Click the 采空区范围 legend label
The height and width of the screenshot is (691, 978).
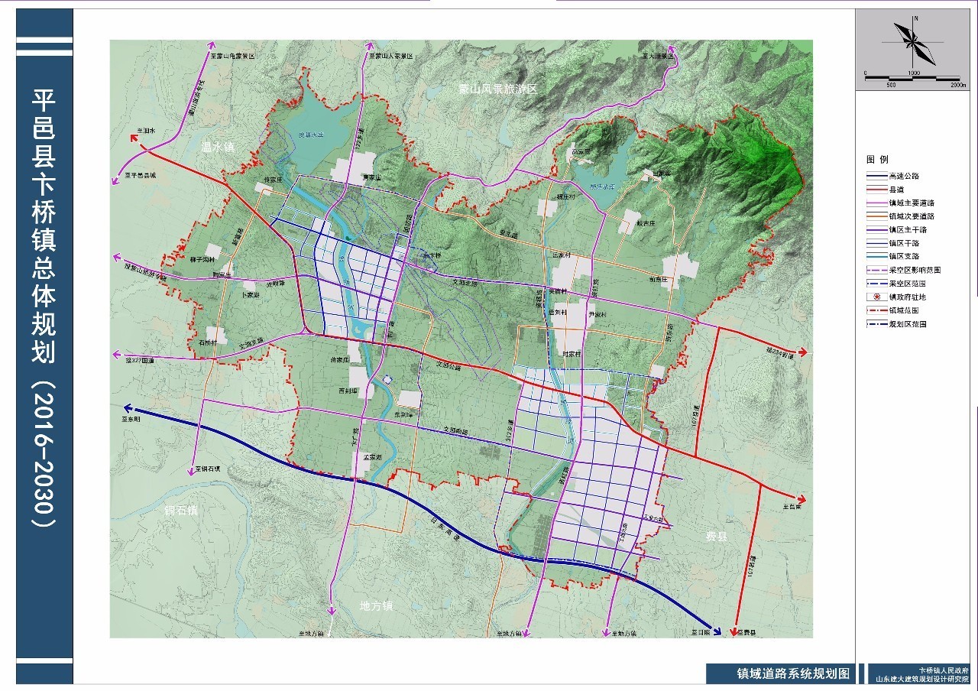tap(907, 284)
